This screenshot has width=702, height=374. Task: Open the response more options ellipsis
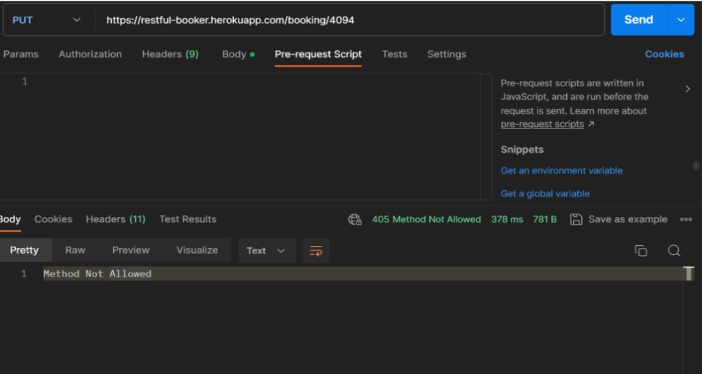(x=686, y=219)
